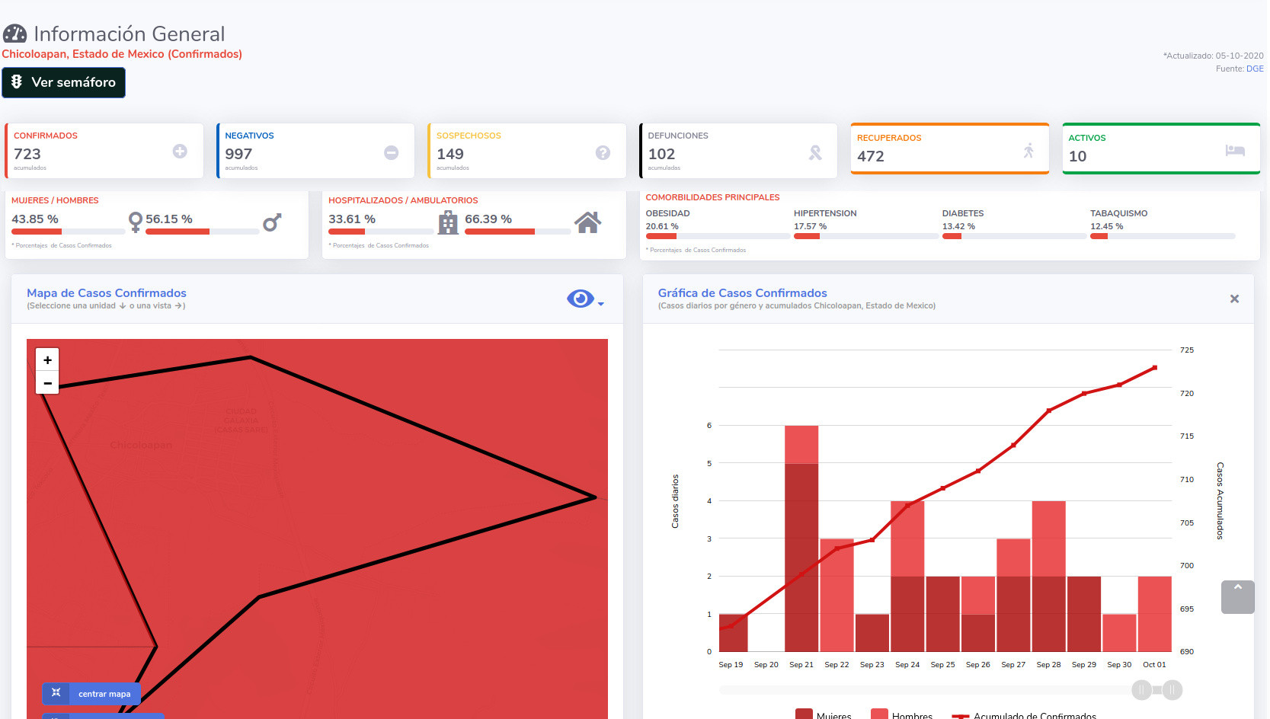This screenshot has height=719, width=1270.
Task: Click the Obesidad 20.61 % progress bar
Action: pyautogui.click(x=718, y=236)
